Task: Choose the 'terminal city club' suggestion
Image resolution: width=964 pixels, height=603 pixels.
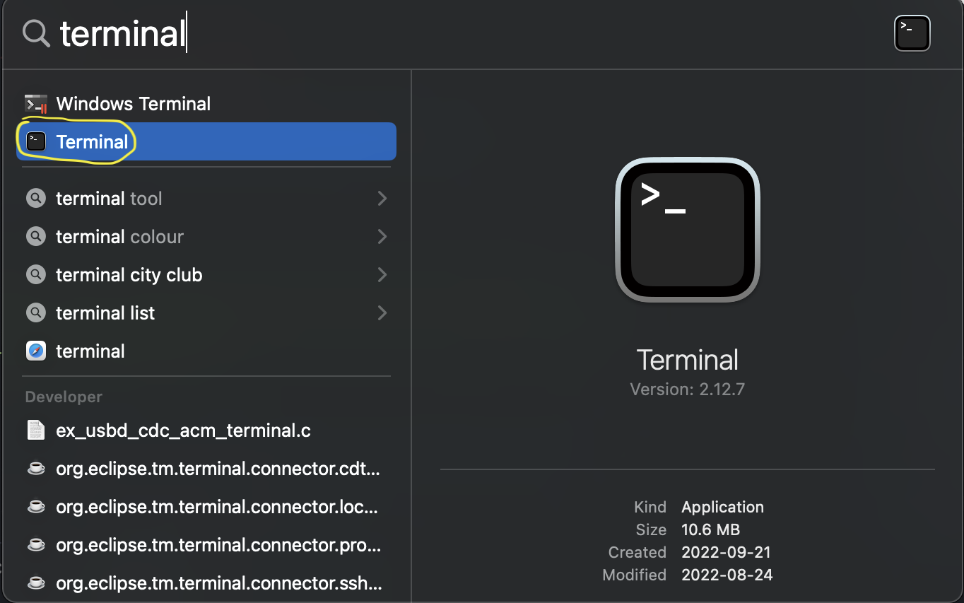Action: click(206, 275)
